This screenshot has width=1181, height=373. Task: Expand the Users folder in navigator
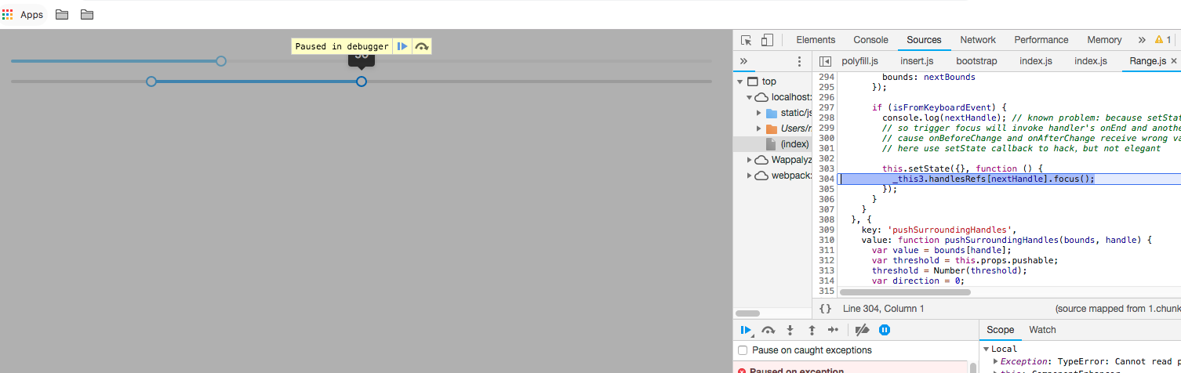coord(759,129)
